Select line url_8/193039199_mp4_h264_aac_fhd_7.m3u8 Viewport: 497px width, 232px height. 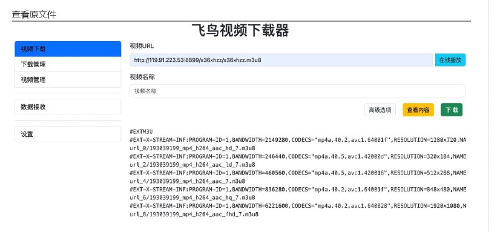(194, 214)
